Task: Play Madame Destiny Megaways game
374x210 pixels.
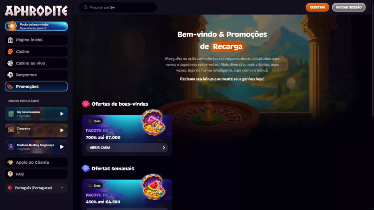Action: 62,147
